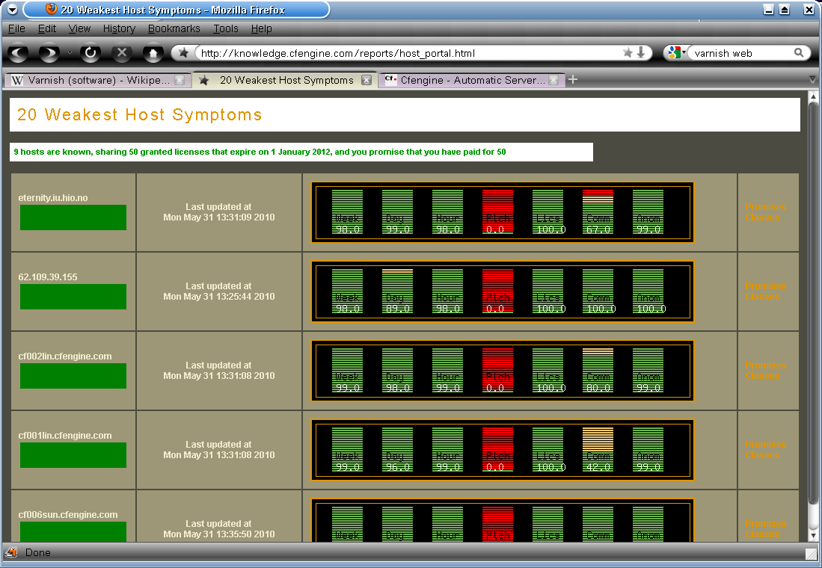
Task: Click the Comm 80.0 meter in cf002lin row
Action: click(x=598, y=370)
